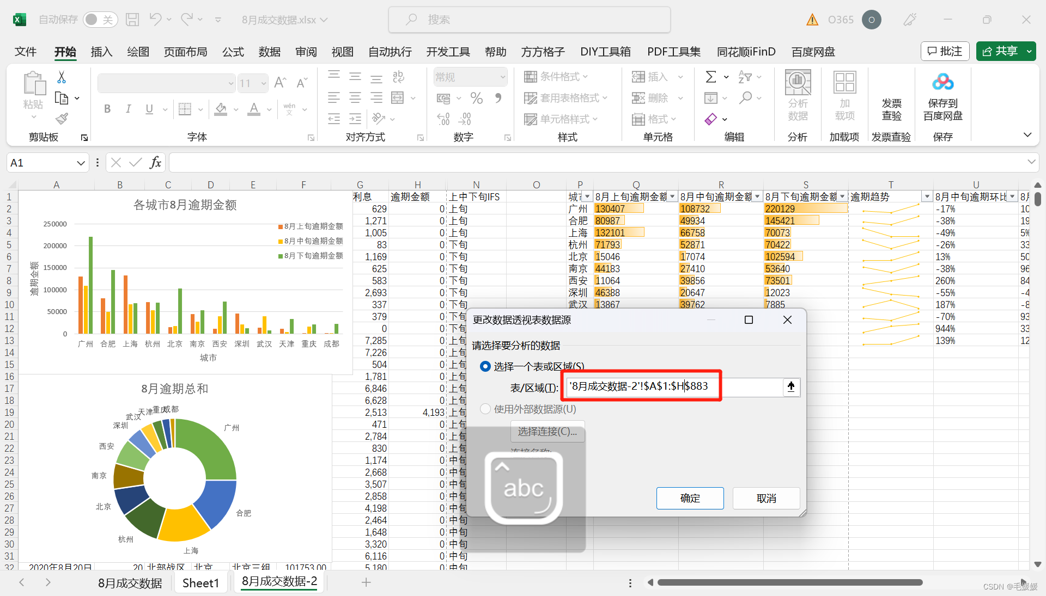This screenshot has height=596, width=1046.
Task: Switch to the Developer tools ribbon tab
Action: [448, 52]
